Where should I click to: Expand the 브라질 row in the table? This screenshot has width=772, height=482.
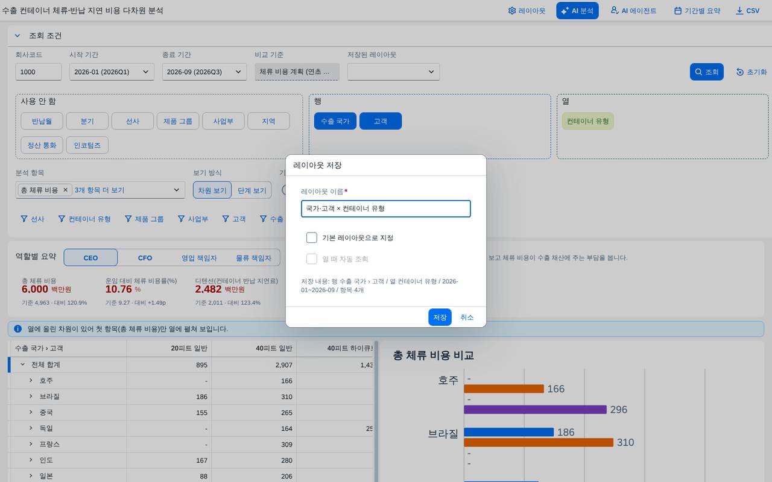tap(31, 396)
